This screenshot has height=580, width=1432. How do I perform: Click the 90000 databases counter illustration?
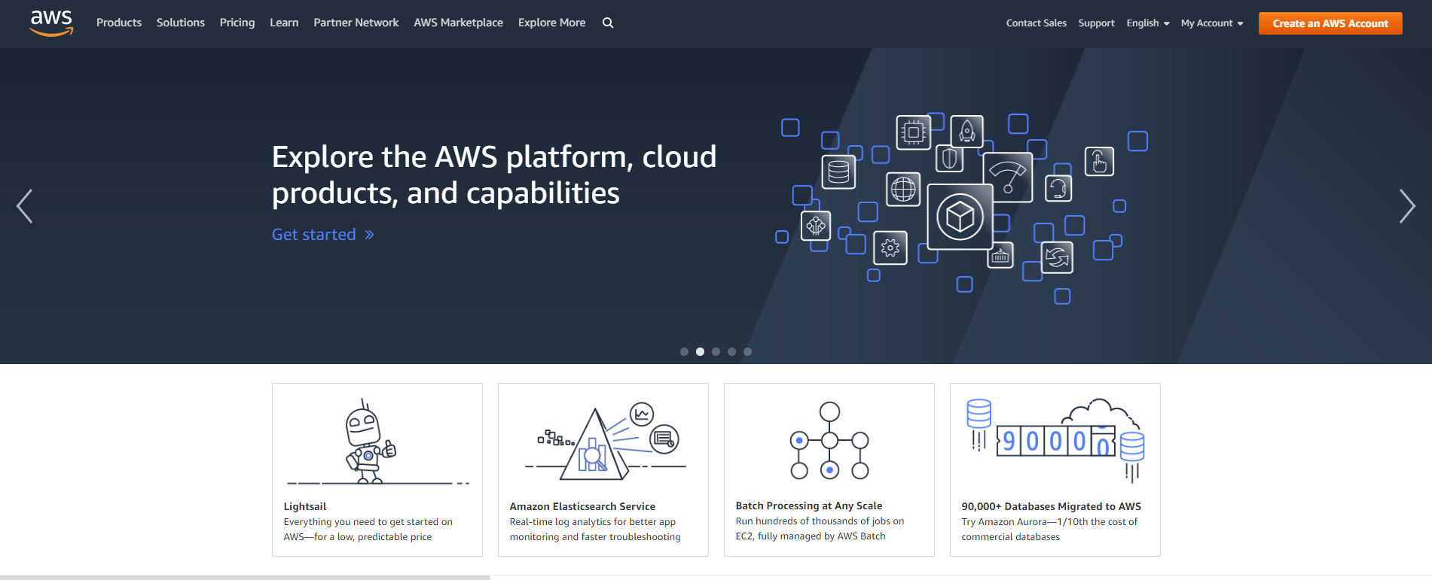[x=1055, y=440]
